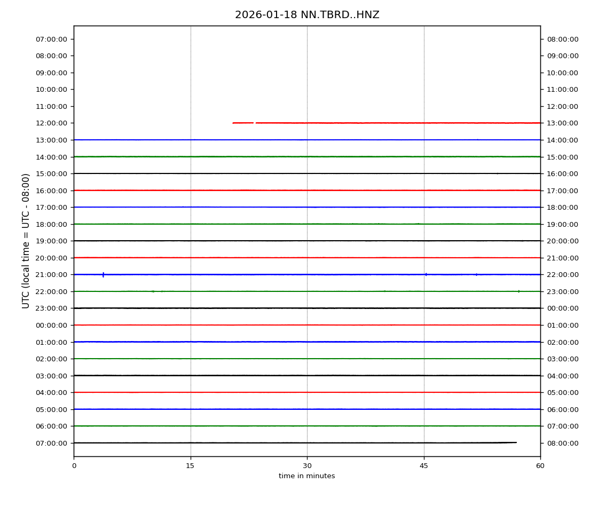Click the small gap in the red 12:00:00 trace

coord(254,123)
